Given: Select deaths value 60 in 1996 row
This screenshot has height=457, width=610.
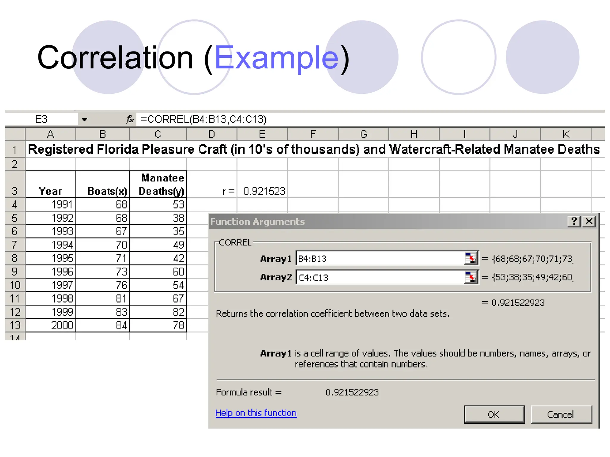Looking at the screenshot, I should [158, 272].
